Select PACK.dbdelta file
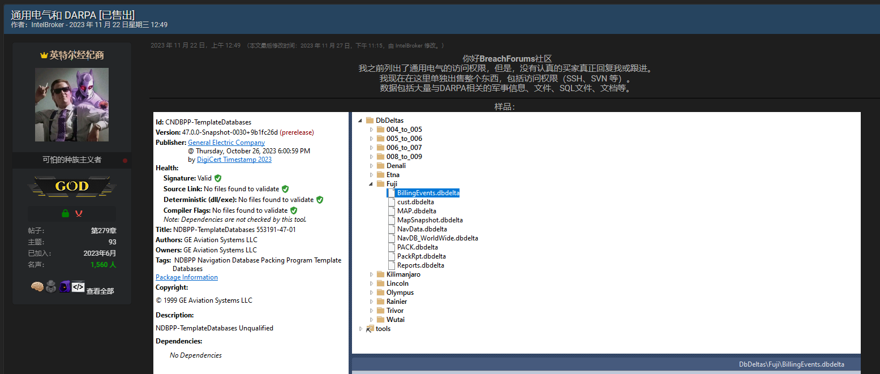Screen dimensions: 880x374 418,247
